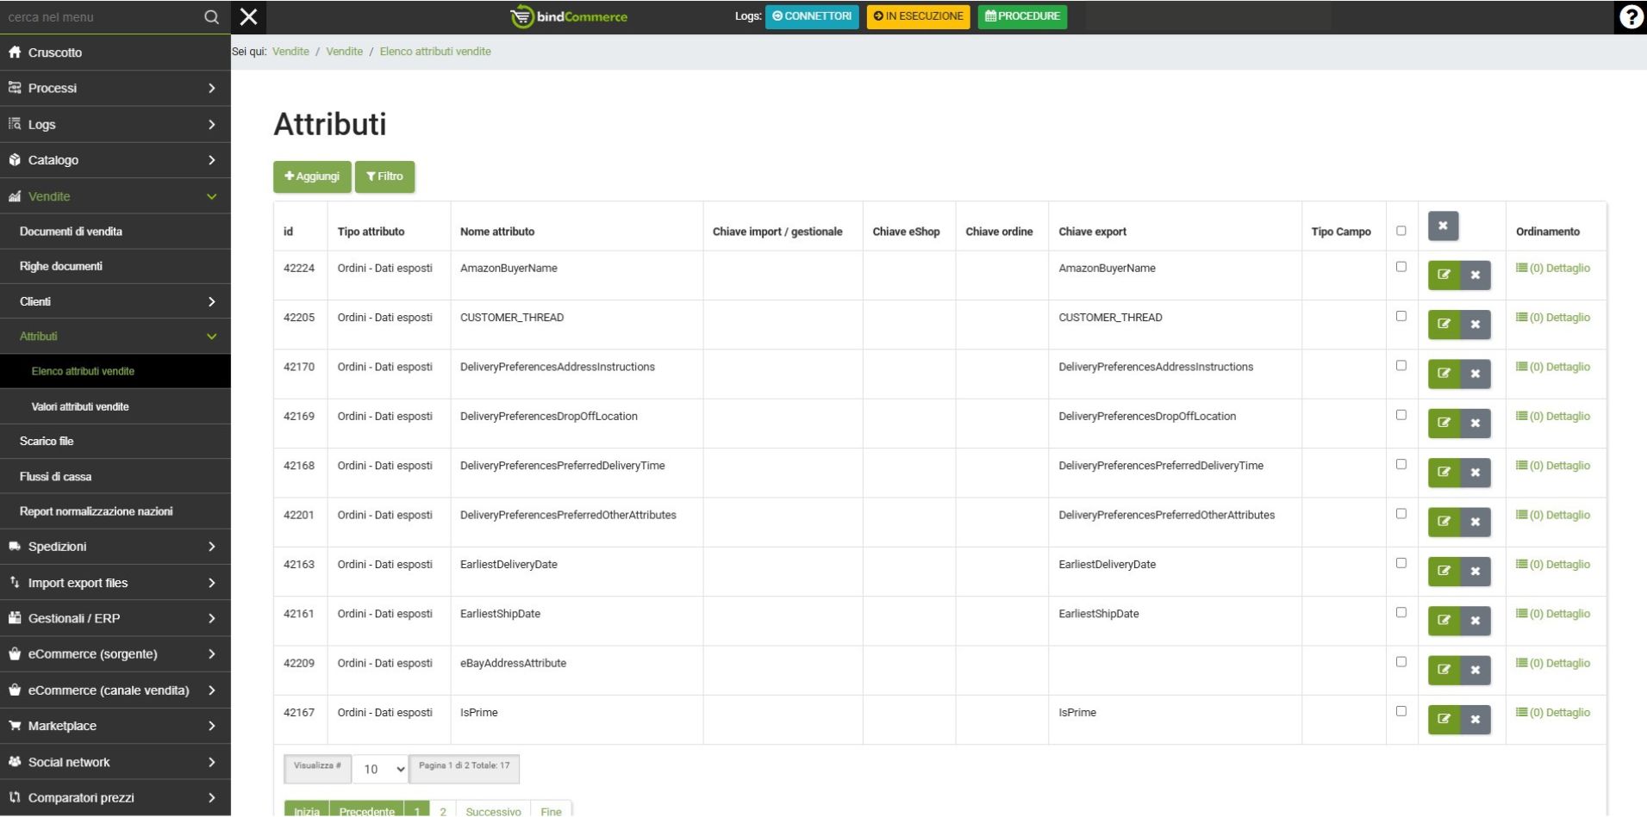Click the search magnifier icon in the menu
Image resolution: width=1647 pixels, height=817 pixels.
tap(211, 17)
